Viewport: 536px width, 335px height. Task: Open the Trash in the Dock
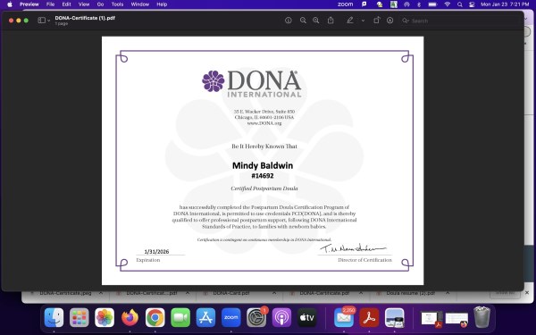[x=482, y=317]
